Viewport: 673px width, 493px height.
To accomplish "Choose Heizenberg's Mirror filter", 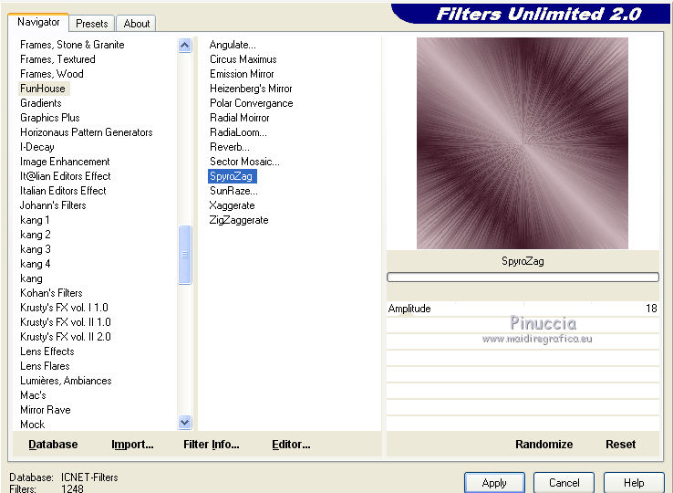I will 251,89.
